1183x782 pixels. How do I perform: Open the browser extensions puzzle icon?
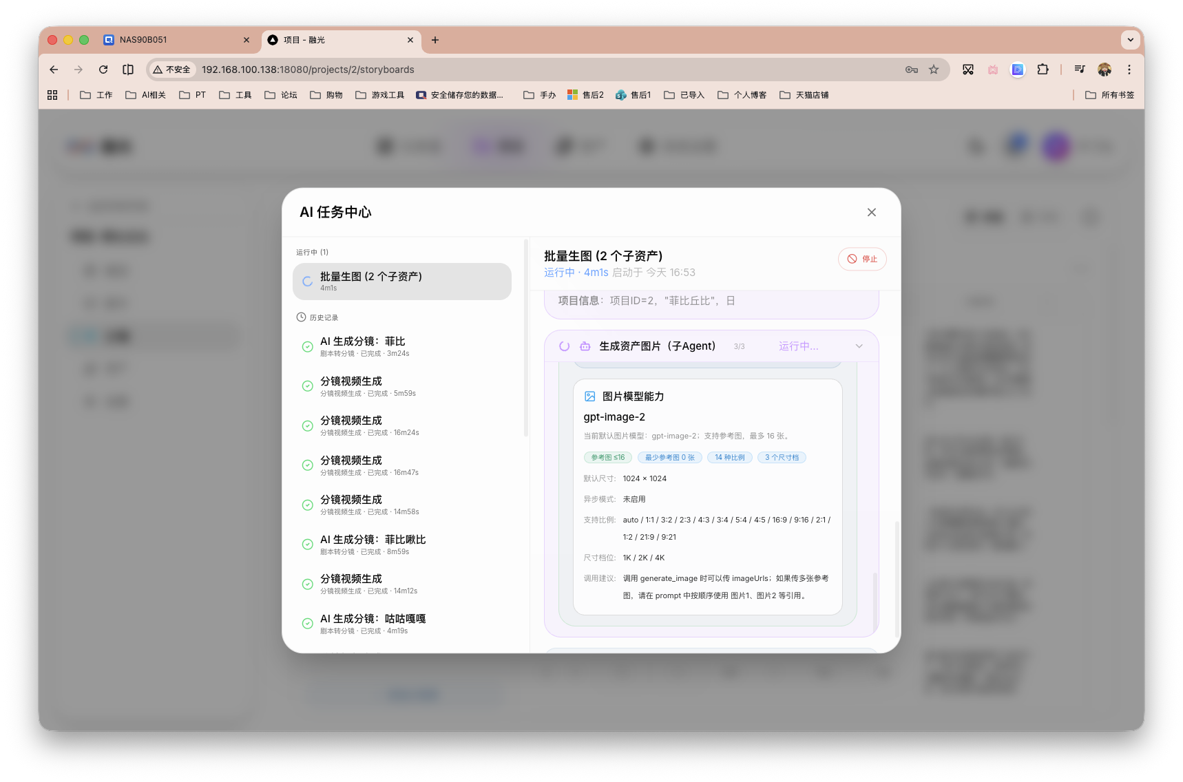[x=1043, y=70]
